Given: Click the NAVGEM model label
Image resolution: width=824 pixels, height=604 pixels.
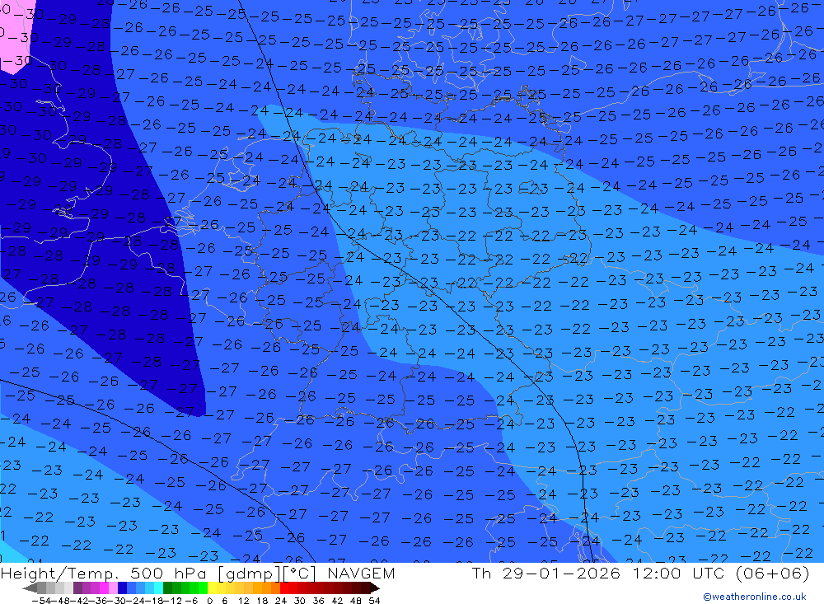Looking at the screenshot, I should (361, 573).
